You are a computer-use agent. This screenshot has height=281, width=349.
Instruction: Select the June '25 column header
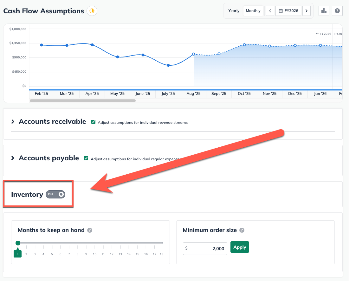(x=143, y=94)
